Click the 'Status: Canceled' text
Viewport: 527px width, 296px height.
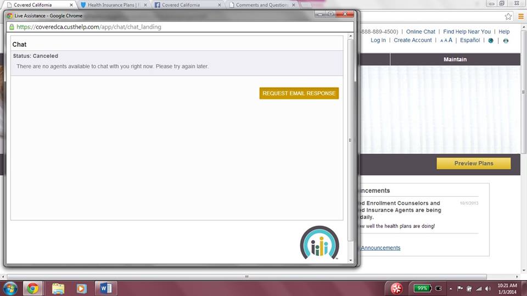[36, 56]
